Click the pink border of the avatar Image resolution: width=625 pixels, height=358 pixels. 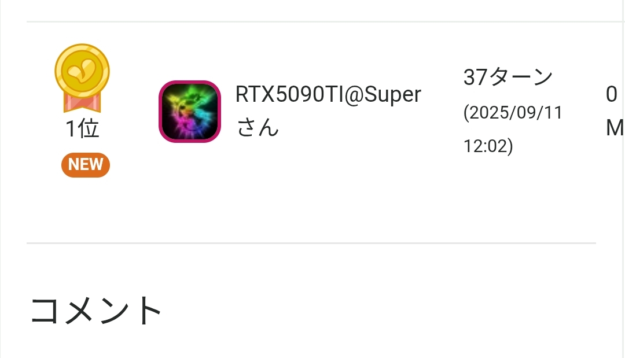pos(190,83)
